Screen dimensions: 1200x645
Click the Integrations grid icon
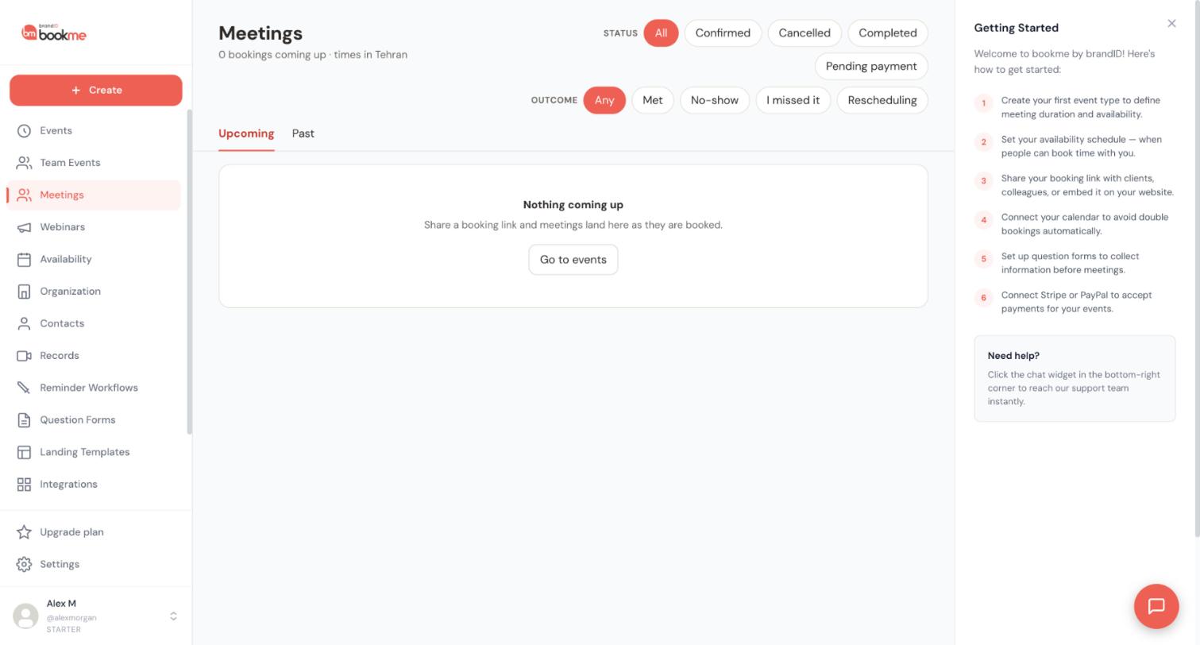(24, 485)
